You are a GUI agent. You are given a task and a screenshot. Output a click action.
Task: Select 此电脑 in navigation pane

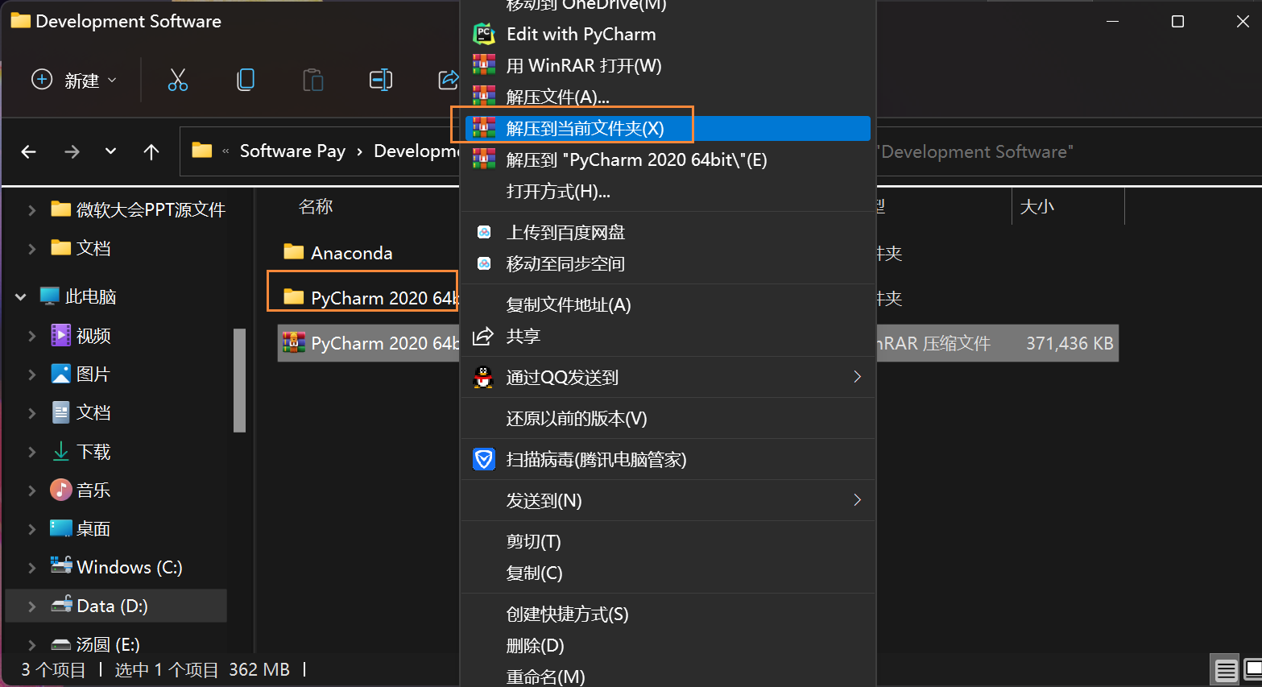point(78,296)
